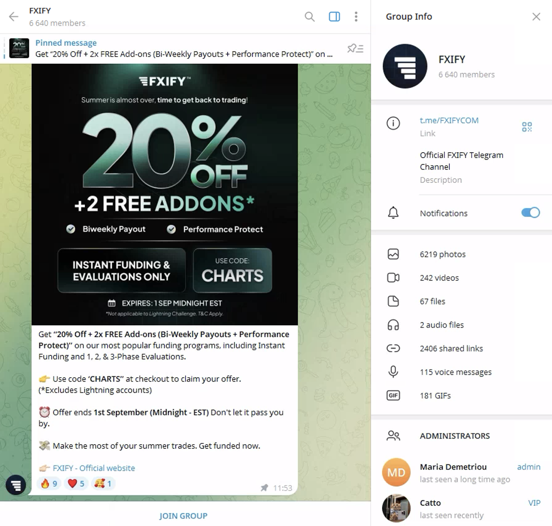Open the FXIFY - Official website link

(94, 468)
